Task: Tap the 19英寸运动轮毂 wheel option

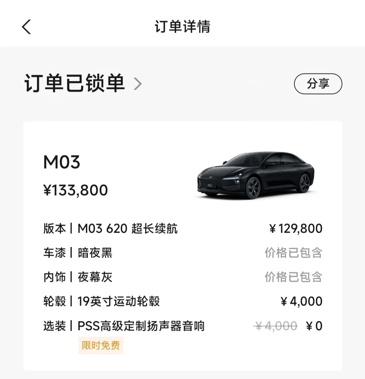Action: point(119,301)
